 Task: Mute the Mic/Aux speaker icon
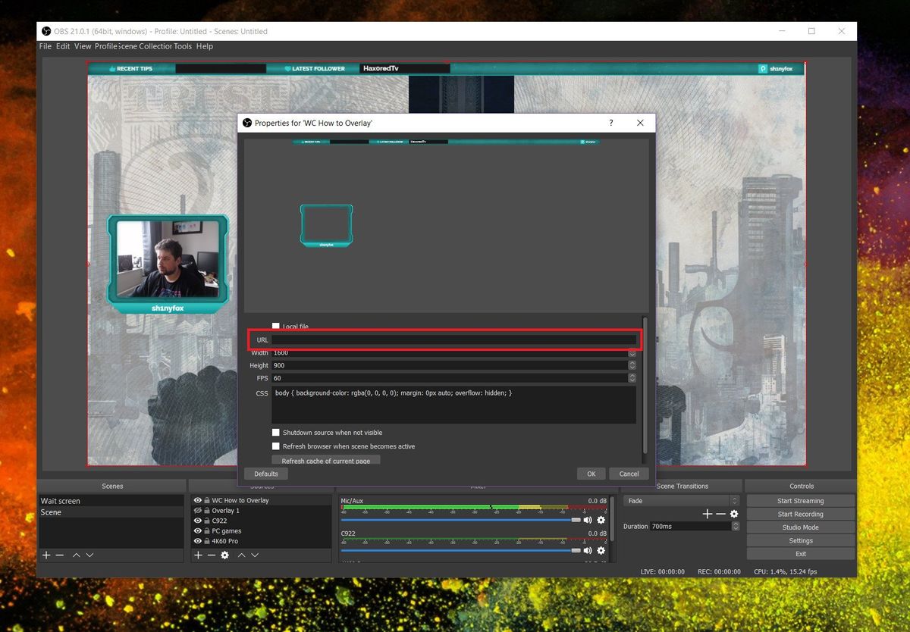[587, 520]
